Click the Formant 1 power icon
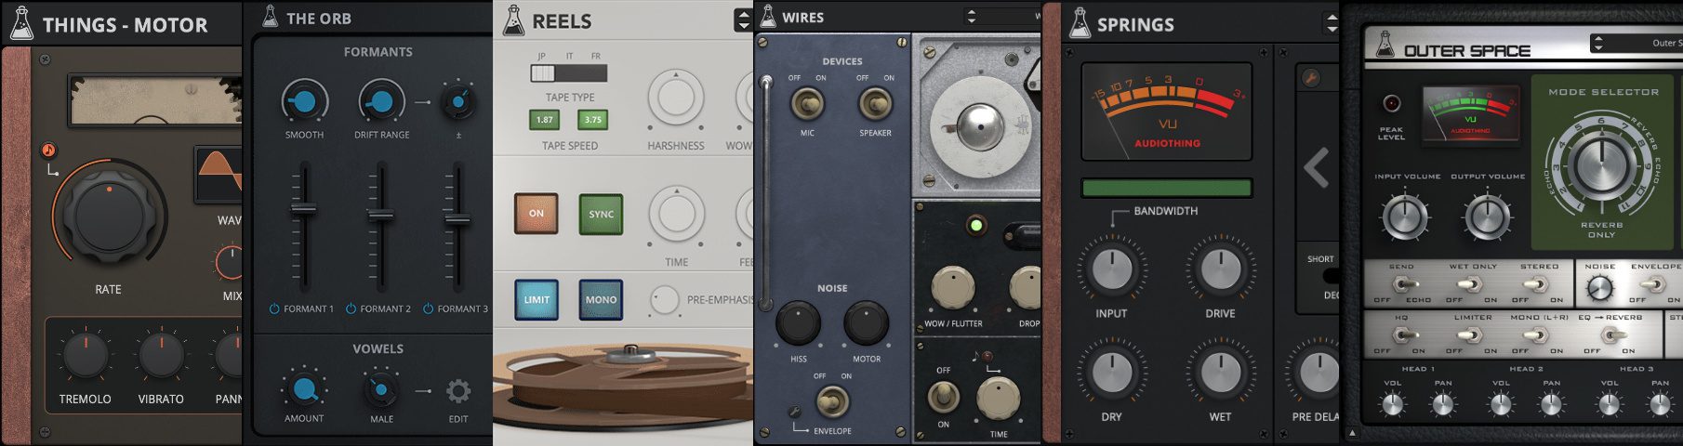The width and height of the screenshot is (1683, 446). [274, 308]
